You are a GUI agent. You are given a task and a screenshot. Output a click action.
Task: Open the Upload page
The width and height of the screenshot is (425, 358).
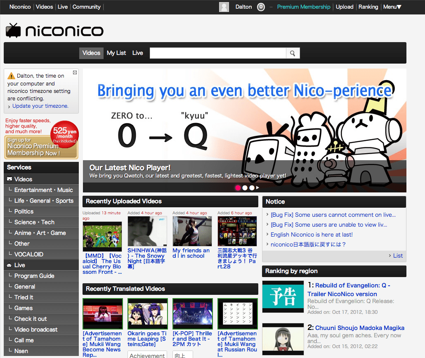point(345,7)
